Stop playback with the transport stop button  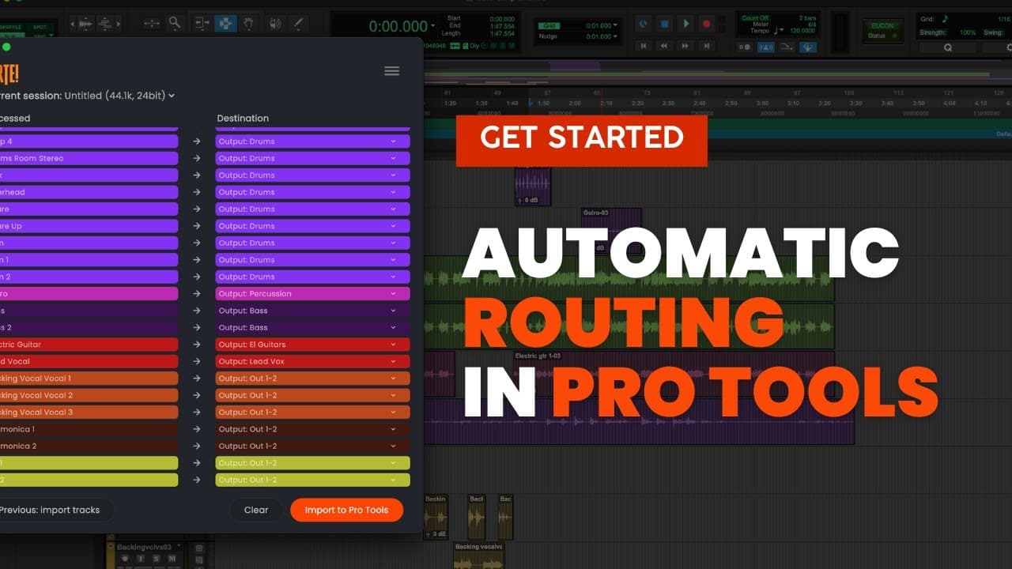tap(664, 24)
